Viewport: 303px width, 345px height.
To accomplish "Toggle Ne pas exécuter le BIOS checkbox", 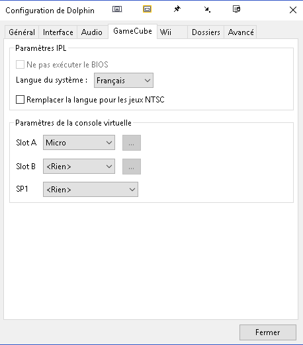I will tap(20, 65).
